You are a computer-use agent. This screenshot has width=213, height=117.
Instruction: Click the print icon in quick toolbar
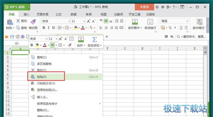click(x=22, y=37)
